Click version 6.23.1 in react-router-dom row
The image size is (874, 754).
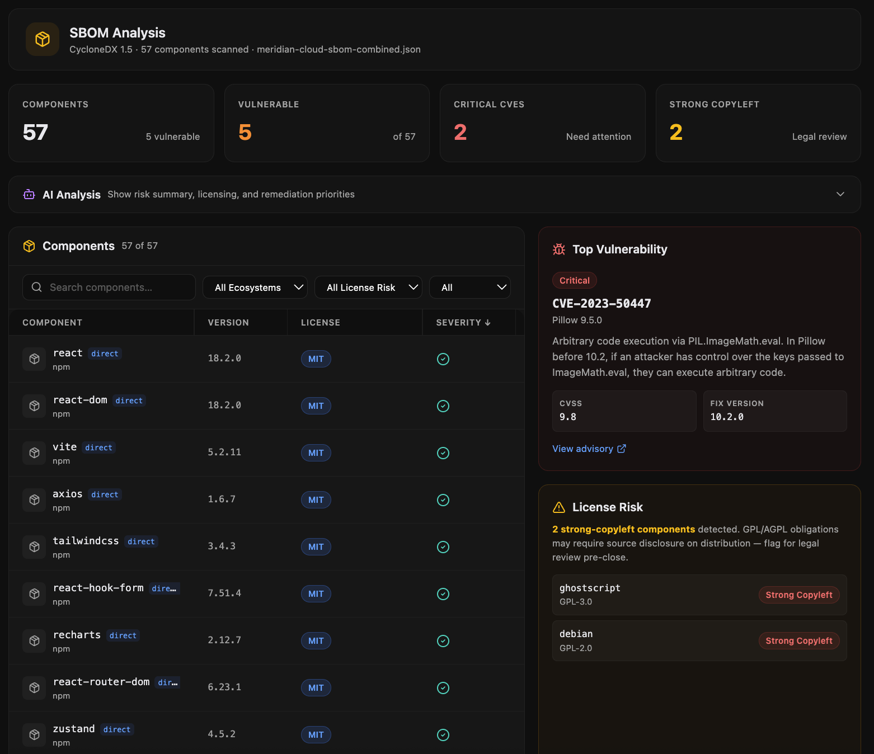pyautogui.click(x=224, y=687)
